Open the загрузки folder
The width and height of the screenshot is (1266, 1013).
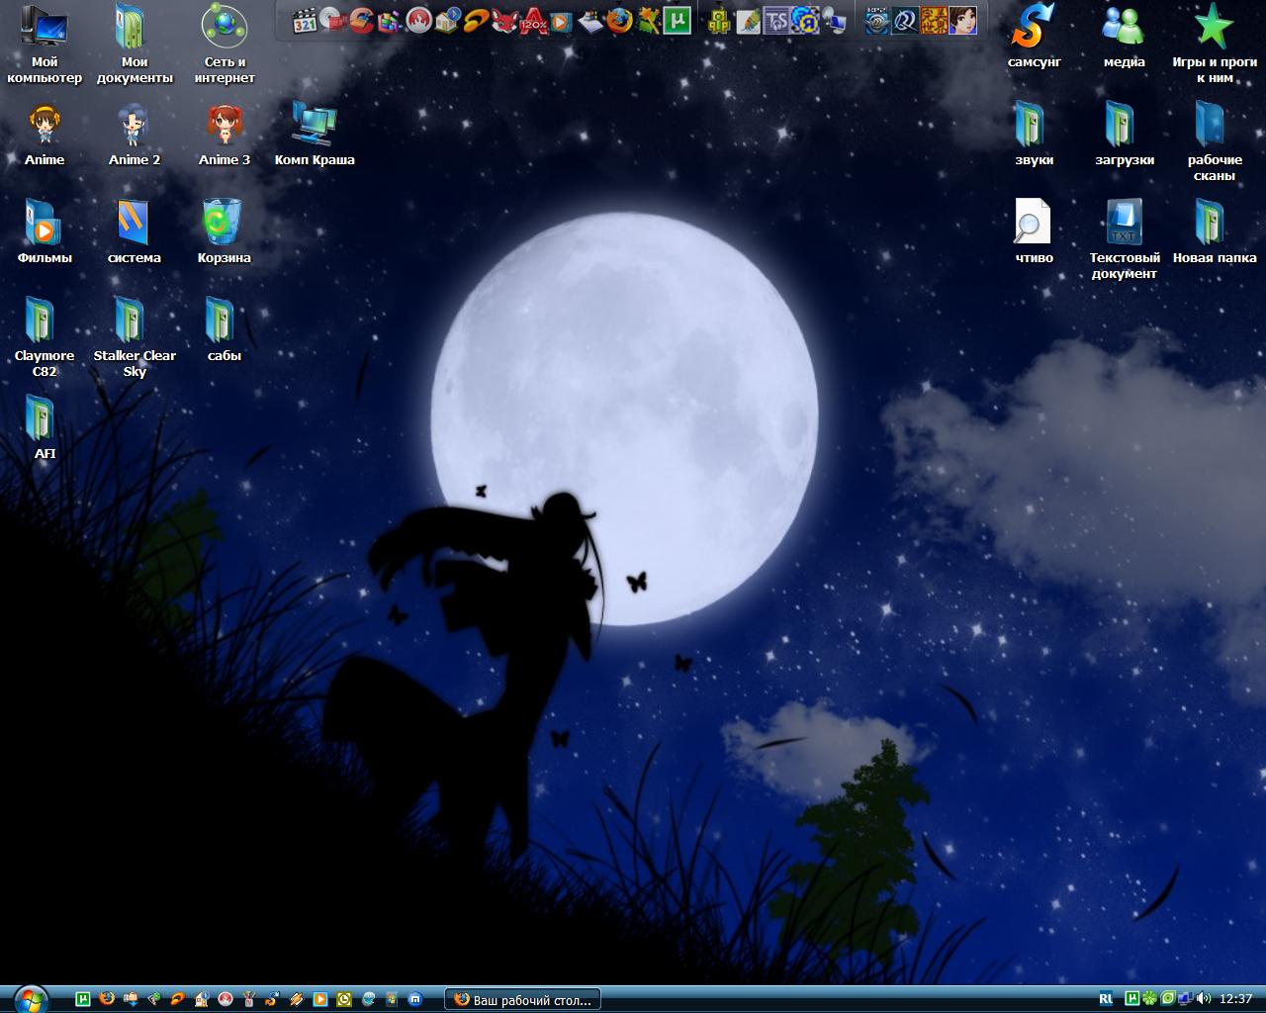[x=1125, y=135]
